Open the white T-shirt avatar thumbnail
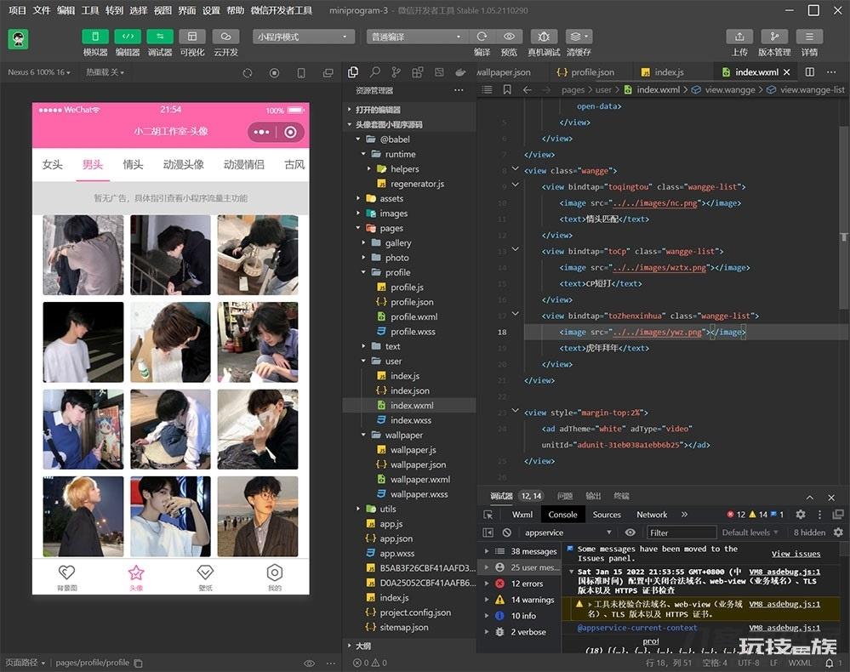The height and width of the screenshot is (672, 850). click(x=83, y=342)
